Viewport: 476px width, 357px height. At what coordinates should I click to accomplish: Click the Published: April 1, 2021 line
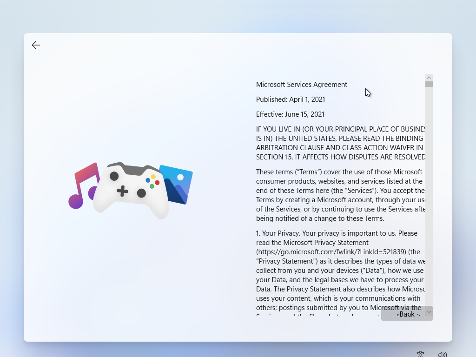[291, 99]
